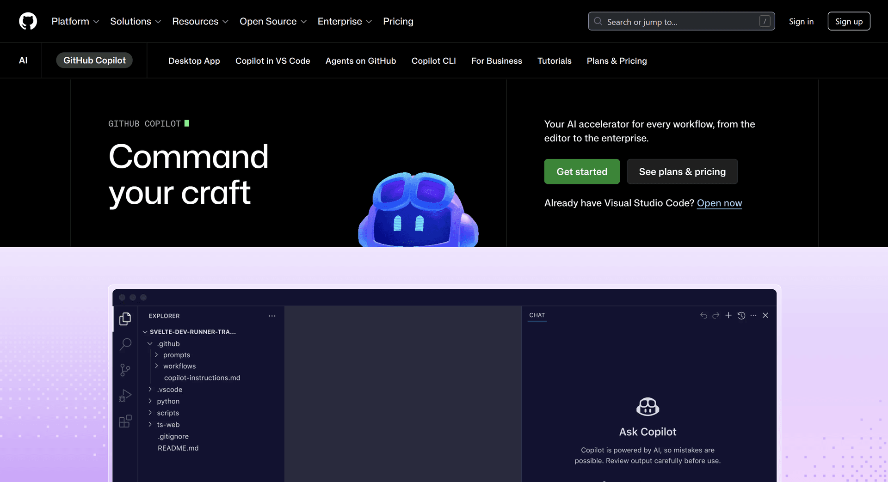Open the Source Control icon in the activity bar

125,370
